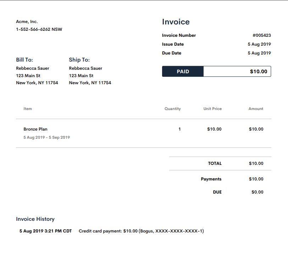Click the Payments row value $10.00

tap(256, 179)
